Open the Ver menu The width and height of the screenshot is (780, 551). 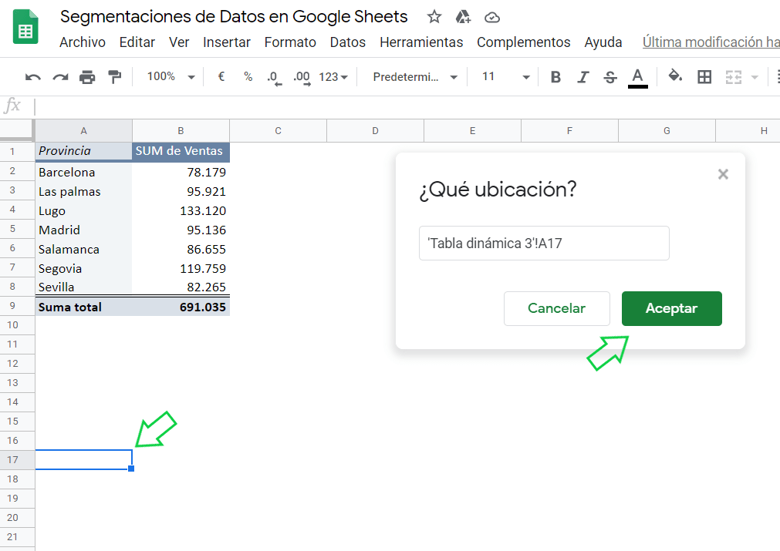179,42
